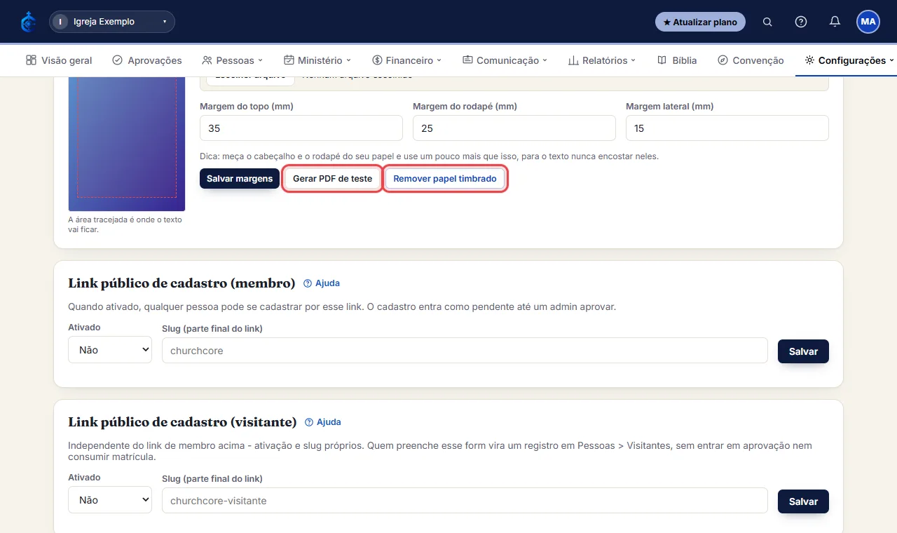897x533 pixels.
Task: Open Ajuda beside the visitor link heading
Action: (323, 422)
